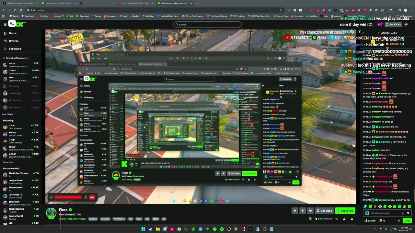Select the Chicago tag
This screenshot has width=415, height=233.
pos(105,219)
